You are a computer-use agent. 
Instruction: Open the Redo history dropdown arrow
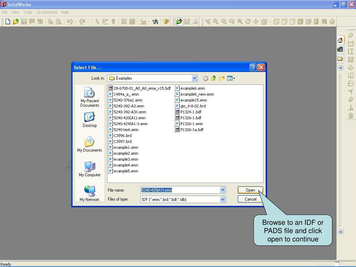click(88, 22)
